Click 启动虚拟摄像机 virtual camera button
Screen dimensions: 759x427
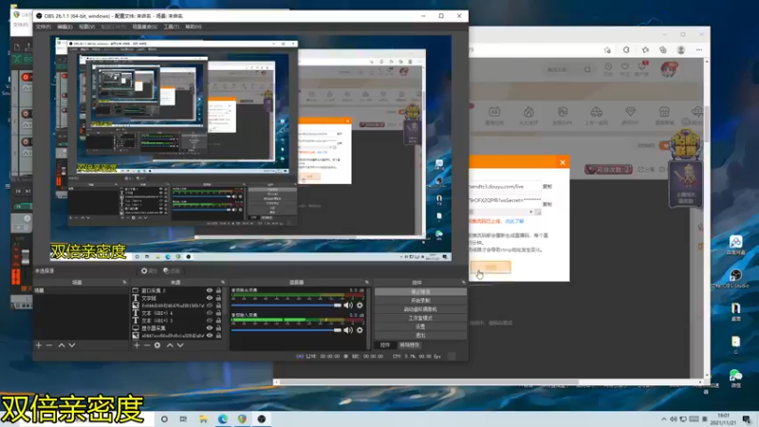tap(420, 309)
